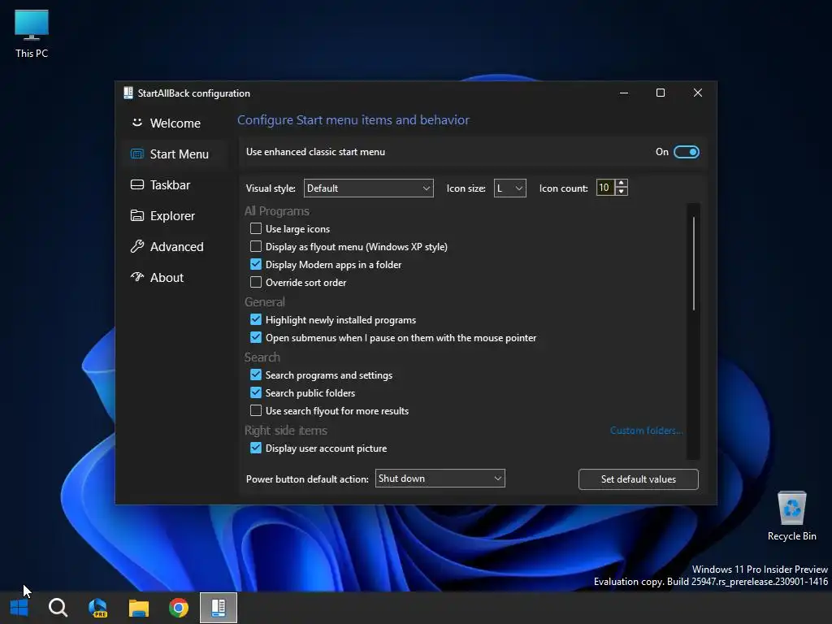
Task: Enable Use large icons checkbox
Action: click(256, 228)
